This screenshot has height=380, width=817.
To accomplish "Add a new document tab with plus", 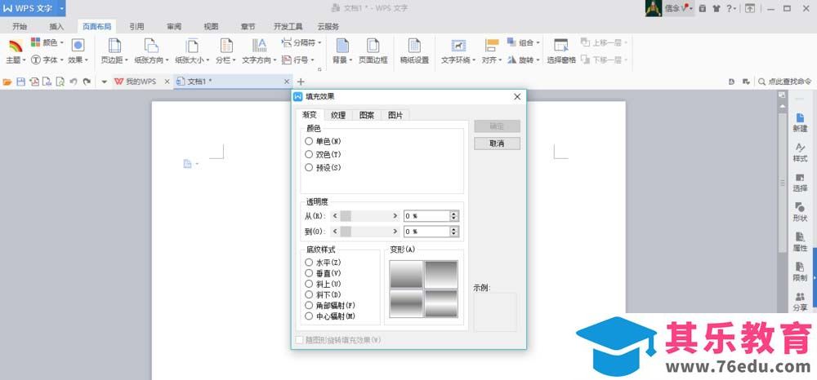I will (300, 82).
